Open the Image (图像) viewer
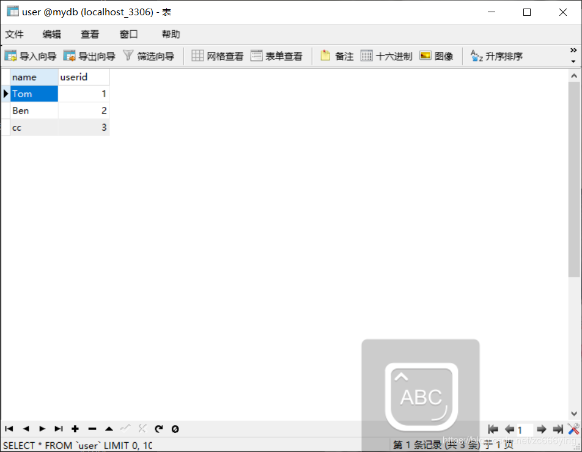 click(x=436, y=56)
